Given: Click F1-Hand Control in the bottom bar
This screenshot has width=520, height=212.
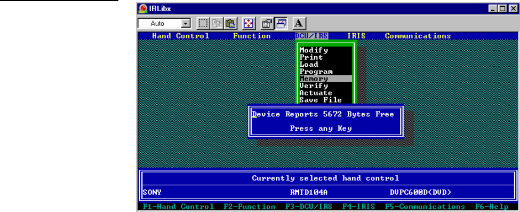Looking at the screenshot, I should pos(178,207).
